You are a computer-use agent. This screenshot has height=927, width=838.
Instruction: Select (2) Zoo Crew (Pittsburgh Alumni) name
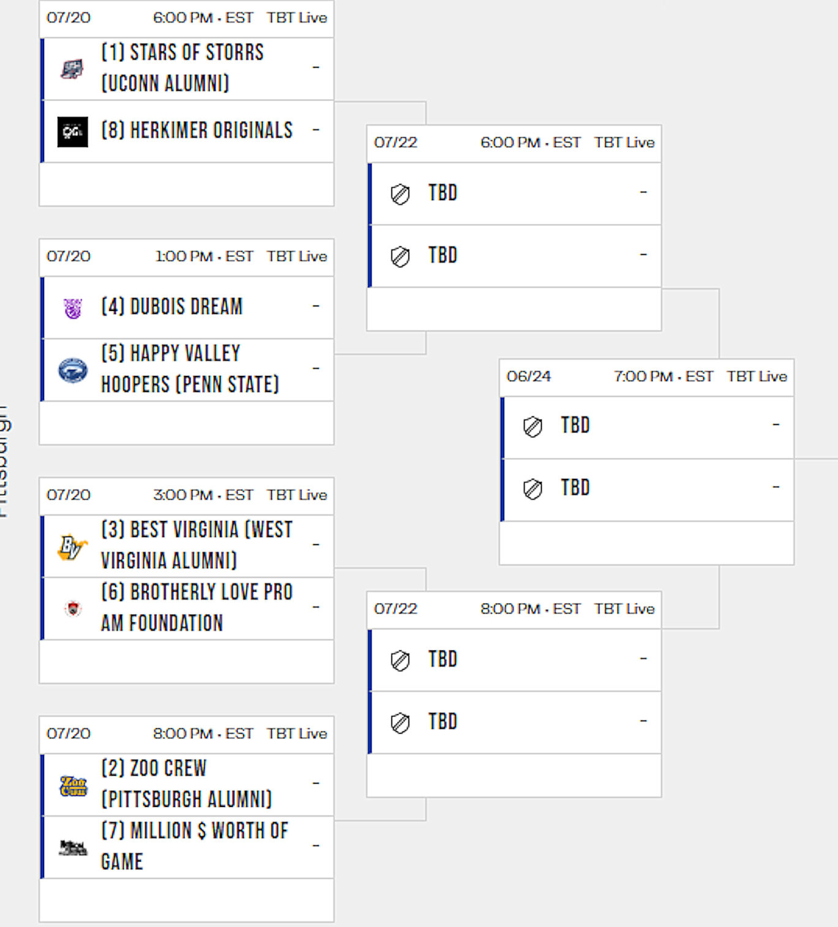186,784
